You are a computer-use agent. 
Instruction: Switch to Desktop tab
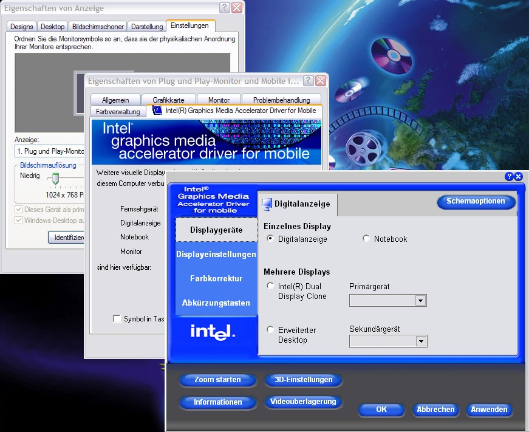tap(53, 27)
